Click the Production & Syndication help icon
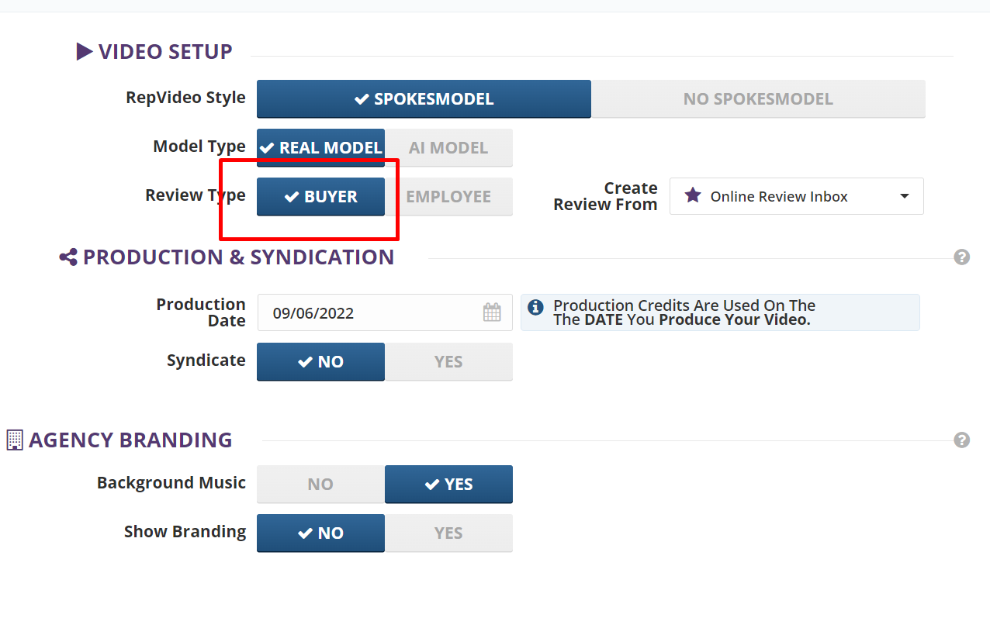The height and width of the screenshot is (628, 990). coord(962,257)
